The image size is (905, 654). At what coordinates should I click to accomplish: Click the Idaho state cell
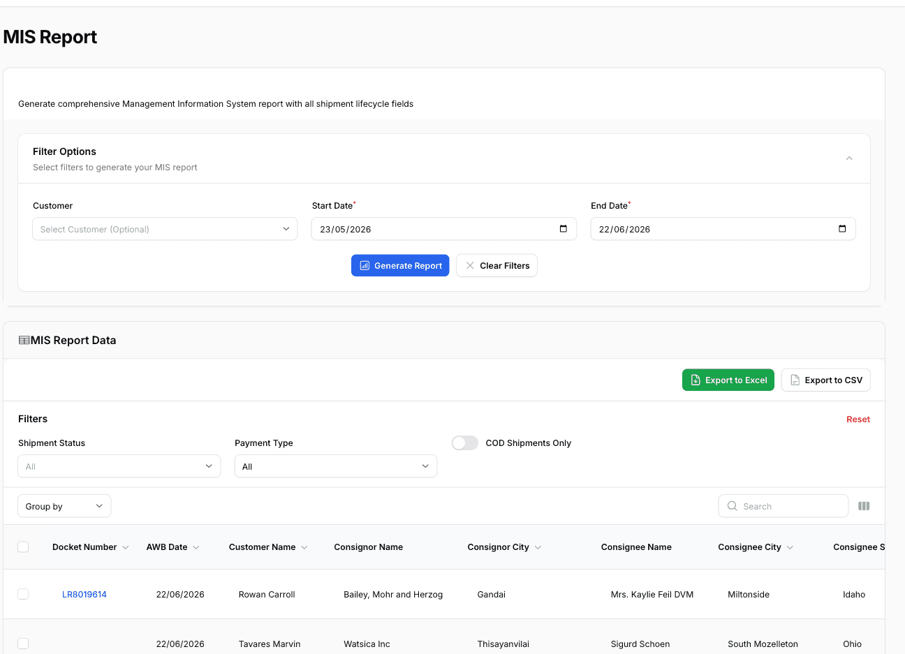(x=854, y=595)
